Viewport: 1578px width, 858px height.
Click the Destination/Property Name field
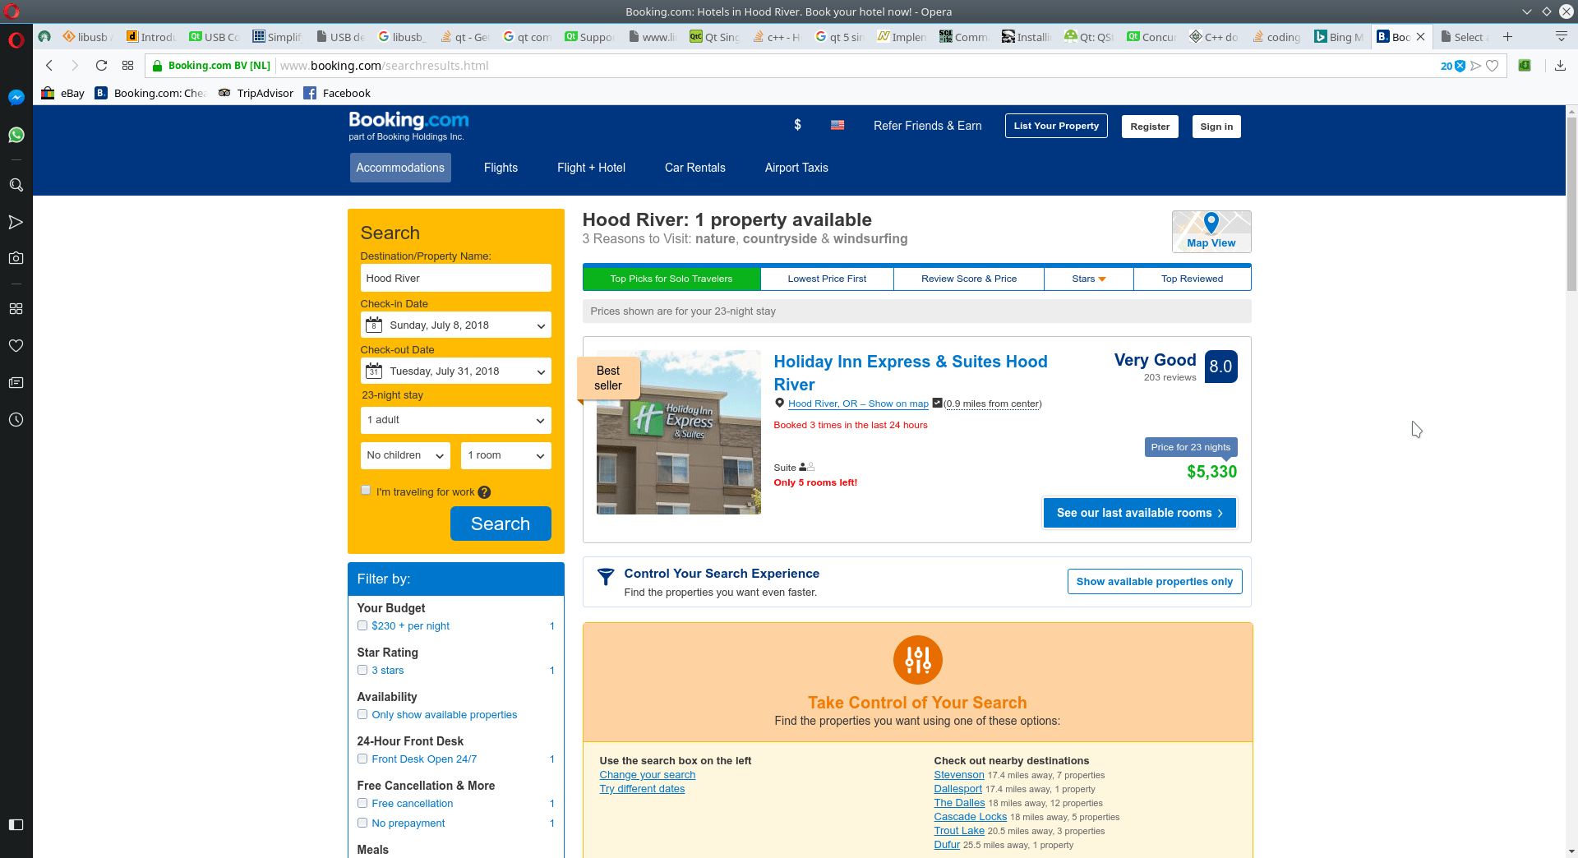455,279
